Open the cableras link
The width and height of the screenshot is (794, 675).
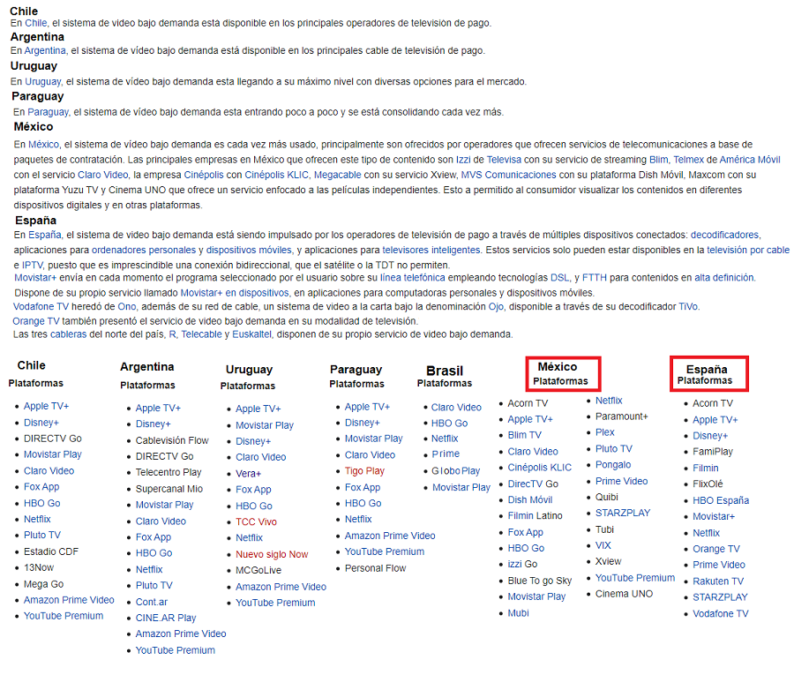tap(68, 334)
